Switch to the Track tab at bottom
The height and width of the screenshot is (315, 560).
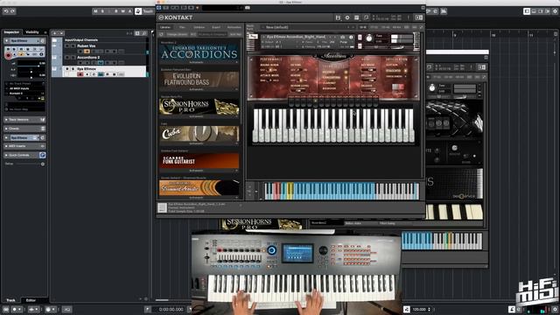(10, 300)
